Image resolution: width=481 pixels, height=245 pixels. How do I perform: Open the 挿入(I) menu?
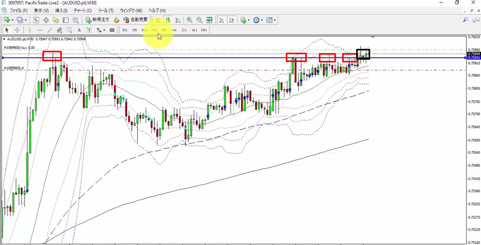tap(61, 10)
